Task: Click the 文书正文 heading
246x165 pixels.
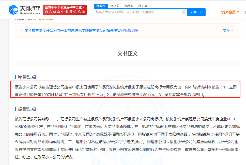Action: (x=128, y=54)
